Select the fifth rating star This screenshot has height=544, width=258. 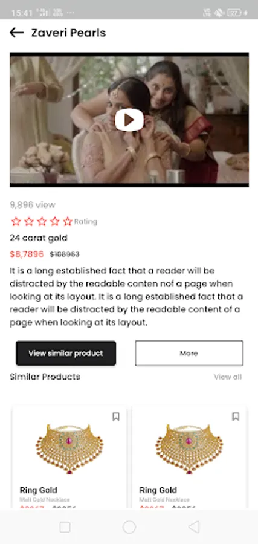[68, 221]
